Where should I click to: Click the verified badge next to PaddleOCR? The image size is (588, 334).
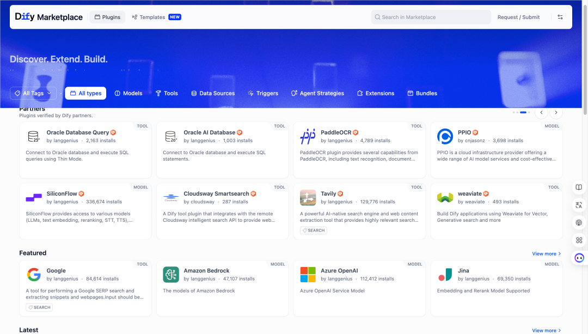[356, 132]
